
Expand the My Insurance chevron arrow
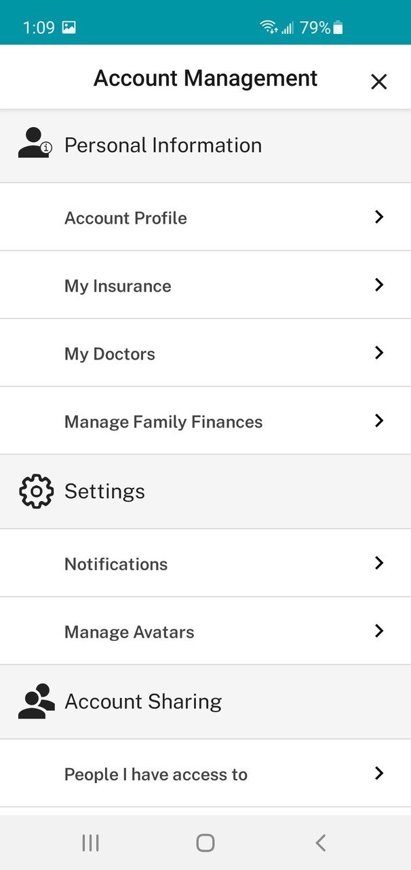tap(379, 285)
